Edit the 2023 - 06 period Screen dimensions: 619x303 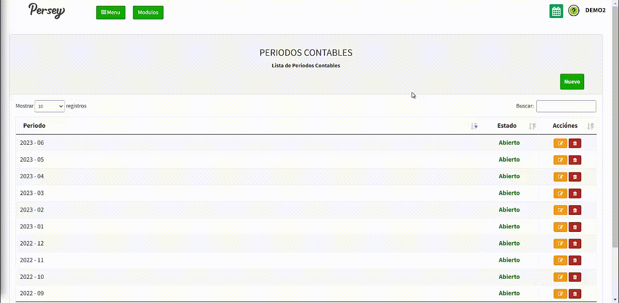coord(560,143)
